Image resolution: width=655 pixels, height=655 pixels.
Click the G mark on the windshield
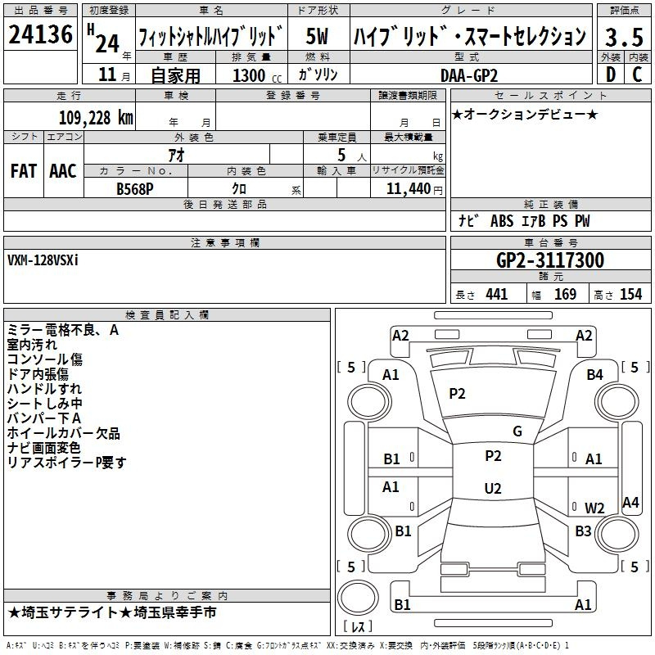click(517, 431)
